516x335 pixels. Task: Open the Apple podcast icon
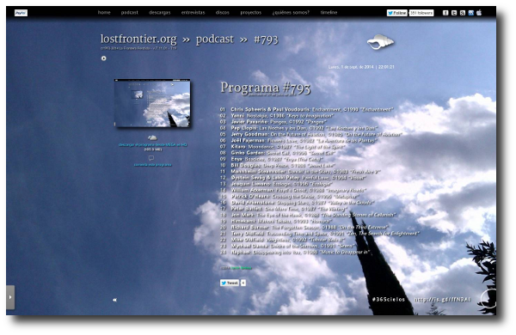[479, 13]
